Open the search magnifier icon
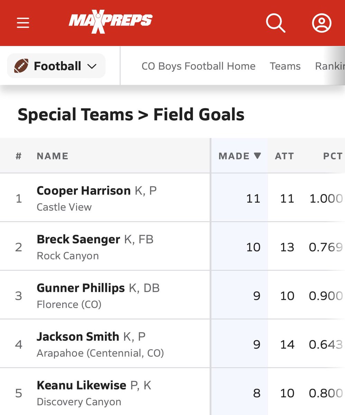 point(276,23)
